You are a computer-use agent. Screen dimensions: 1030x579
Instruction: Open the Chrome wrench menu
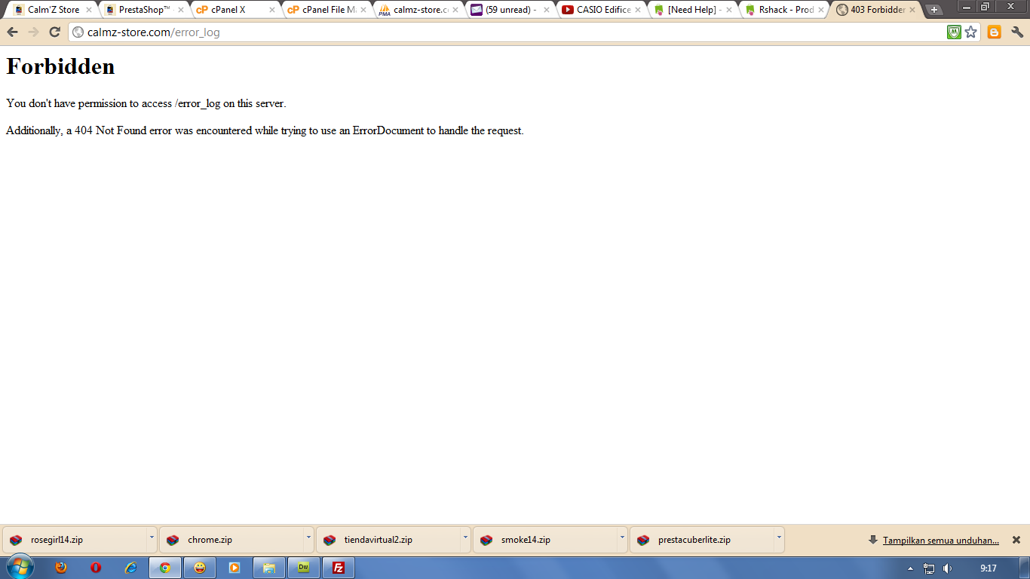coord(1017,32)
